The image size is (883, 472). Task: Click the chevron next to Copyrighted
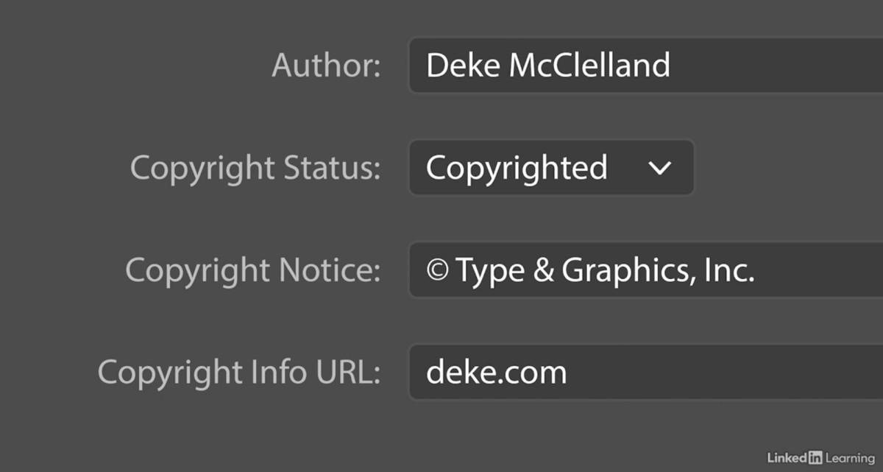660,167
